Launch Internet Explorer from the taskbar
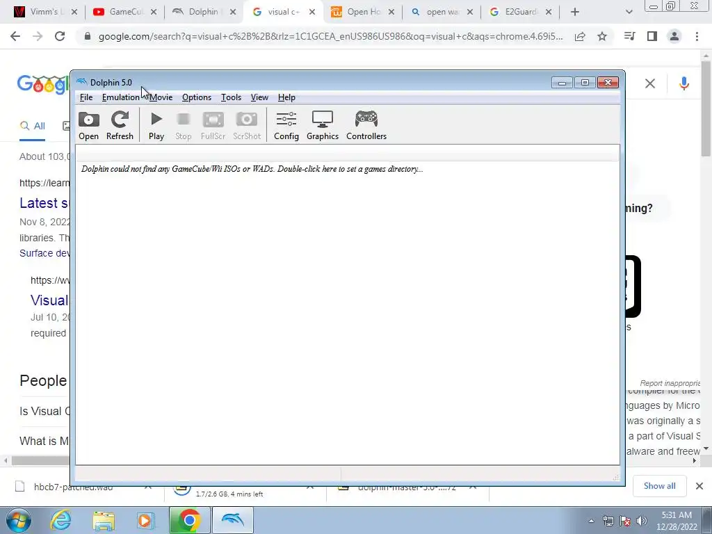The height and width of the screenshot is (534, 712). pos(61,520)
